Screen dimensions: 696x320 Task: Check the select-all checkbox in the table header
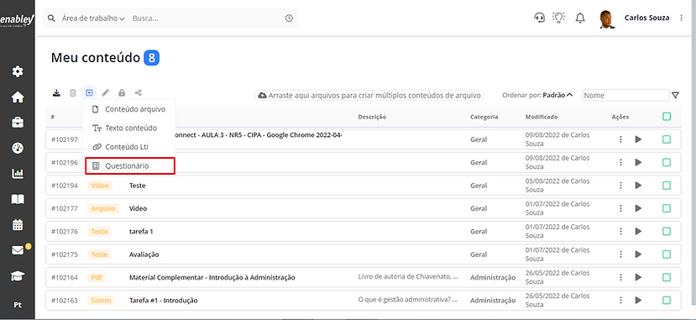(667, 116)
